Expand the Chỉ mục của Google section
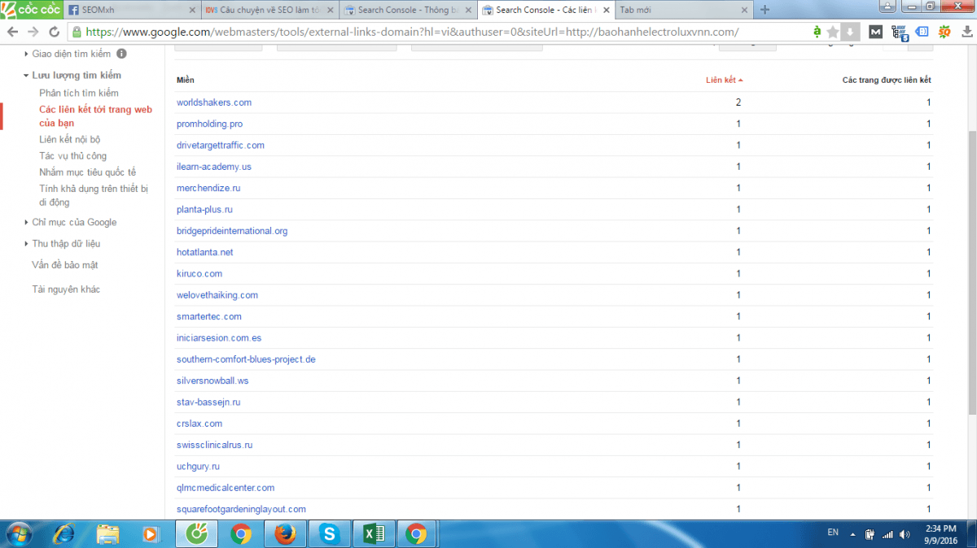The height and width of the screenshot is (548, 977). point(27,222)
